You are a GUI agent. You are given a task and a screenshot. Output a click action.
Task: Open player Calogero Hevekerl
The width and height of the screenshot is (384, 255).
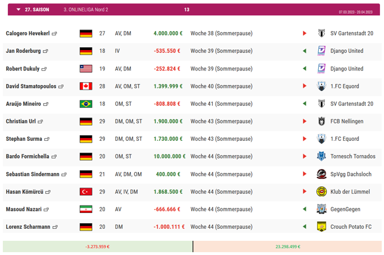click(x=28, y=34)
